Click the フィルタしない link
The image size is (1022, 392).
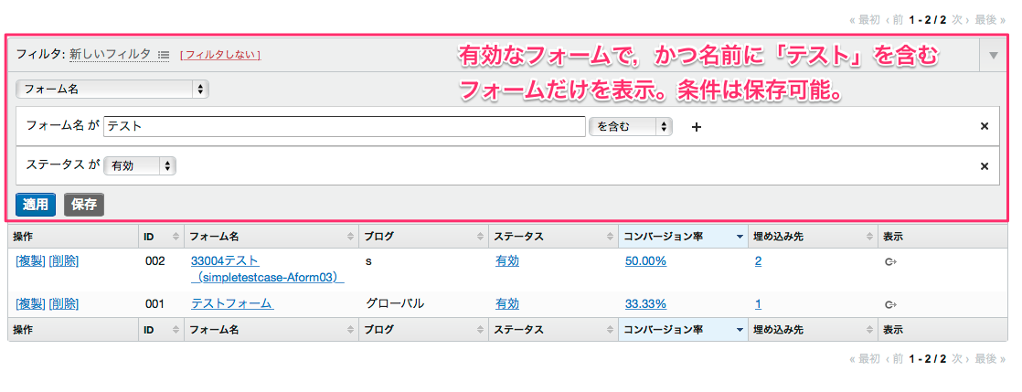(x=220, y=55)
